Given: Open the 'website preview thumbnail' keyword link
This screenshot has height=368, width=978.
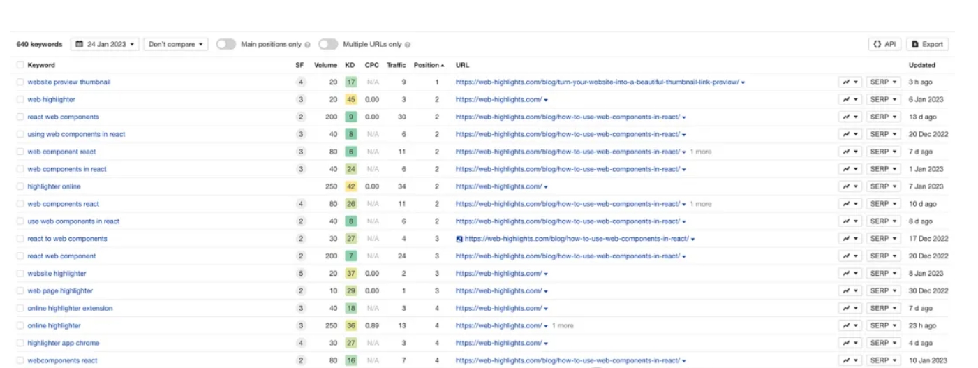Looking at the screenshot, I should 69,82.
